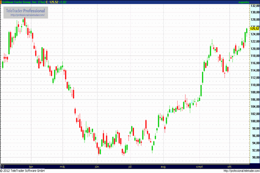This screenshot has height=173, width=260.
Task: Click the +1,02 change value in header
Action: point(63,2)
